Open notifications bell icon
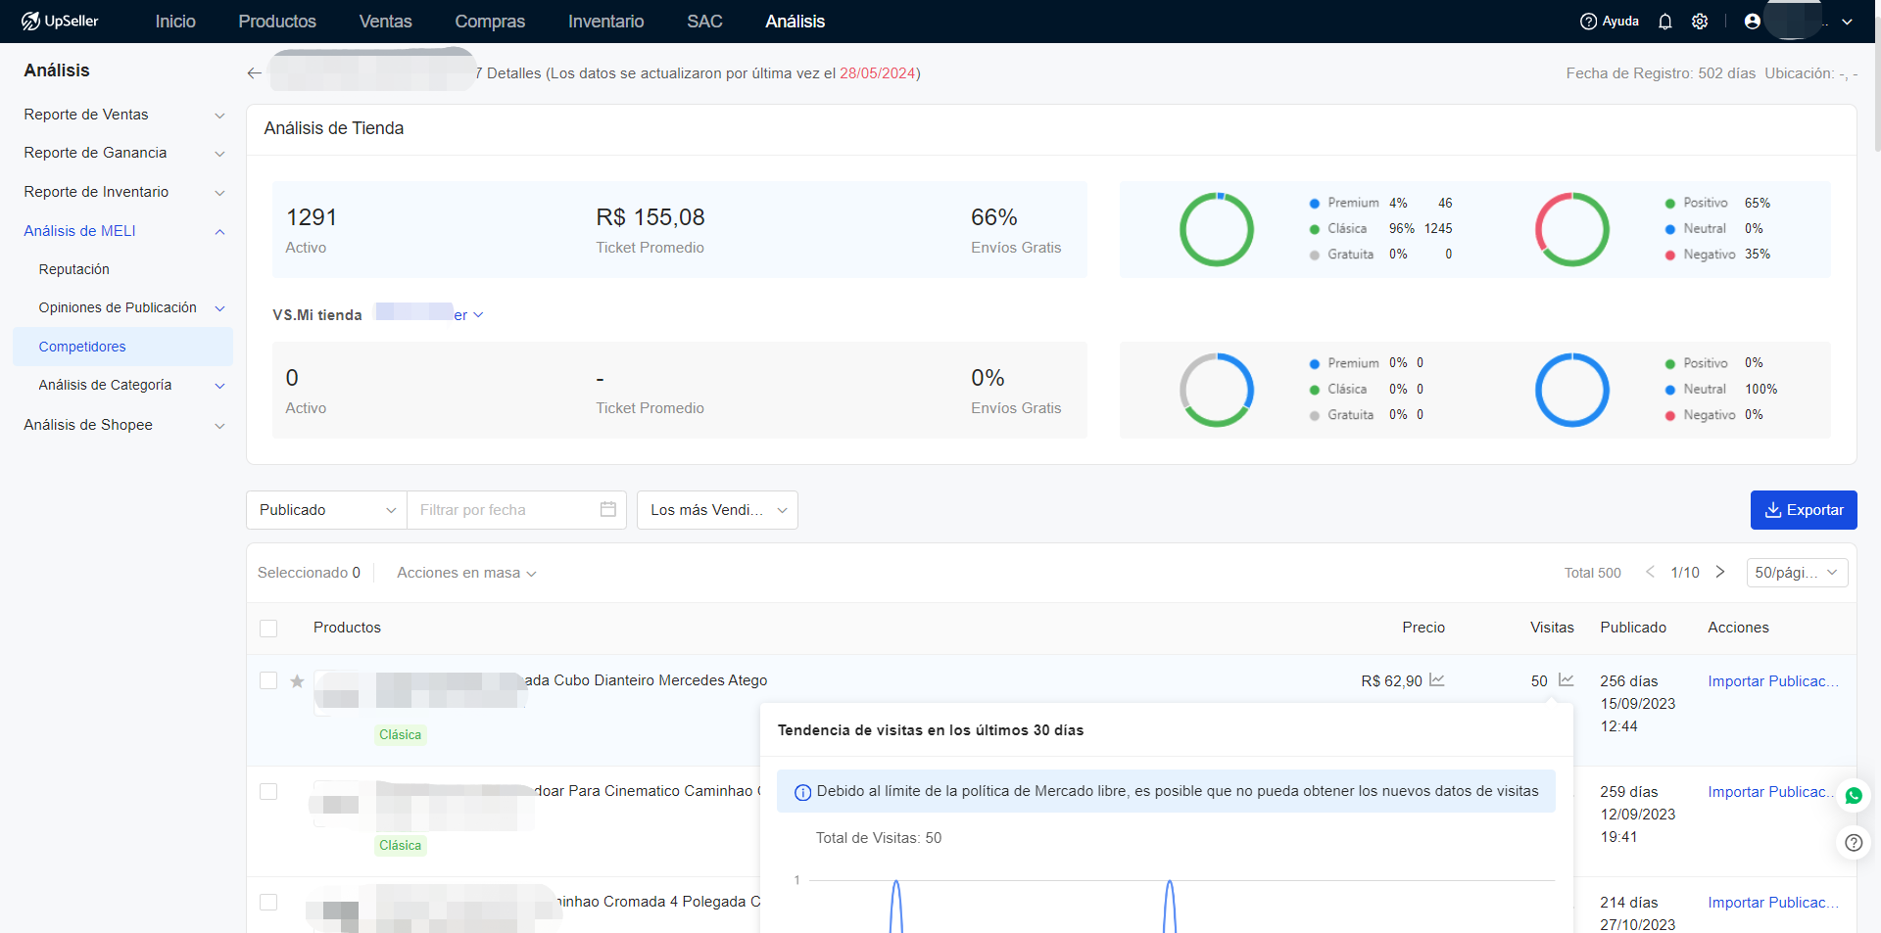Screen dimensions: 1881x933 click(x=1664, y=22)
